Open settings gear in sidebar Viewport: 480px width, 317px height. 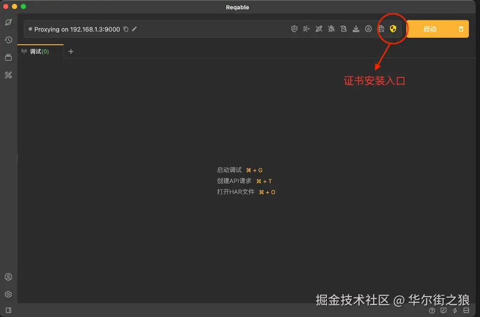[8, 294]
